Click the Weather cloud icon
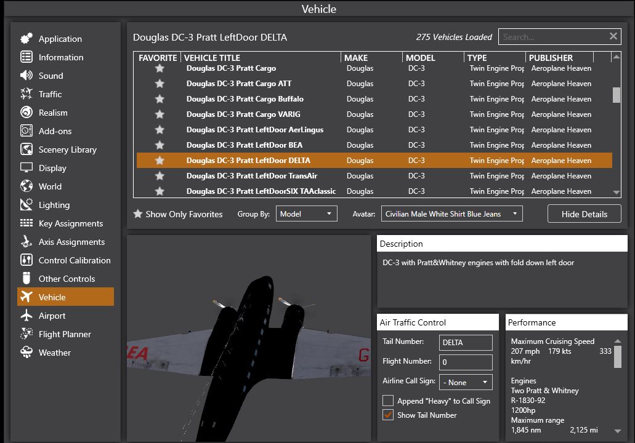635x443 pixels. click(26, 353)
